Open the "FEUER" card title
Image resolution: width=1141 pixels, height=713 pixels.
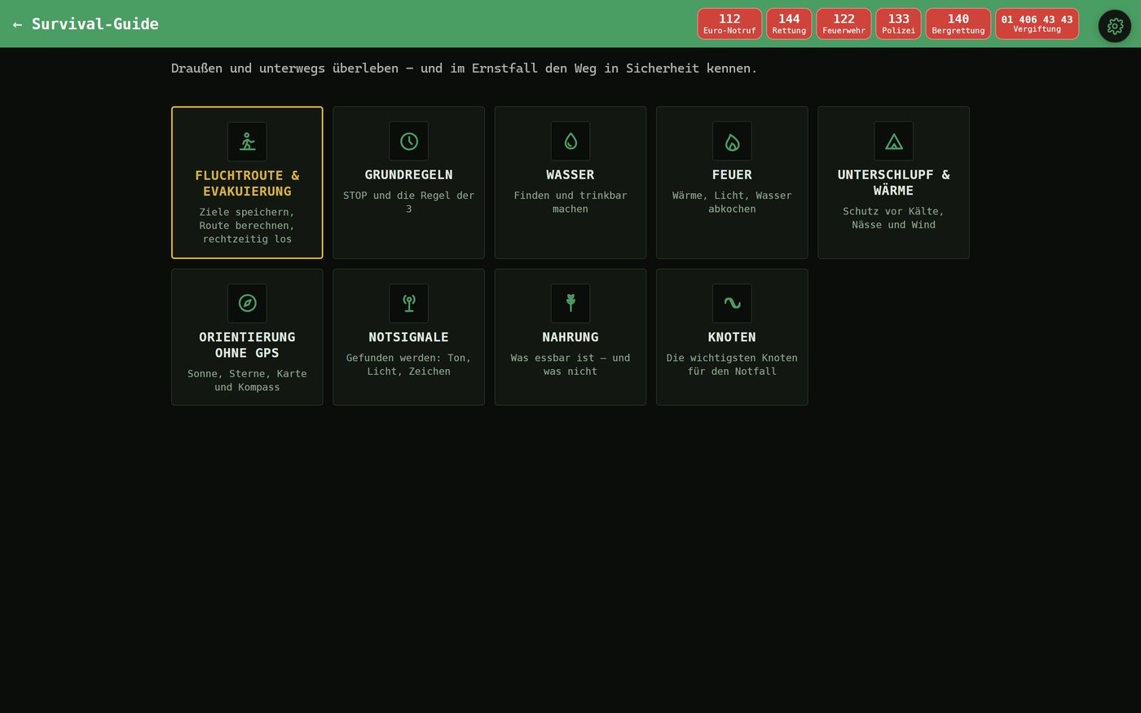click(x=732, y=174)
